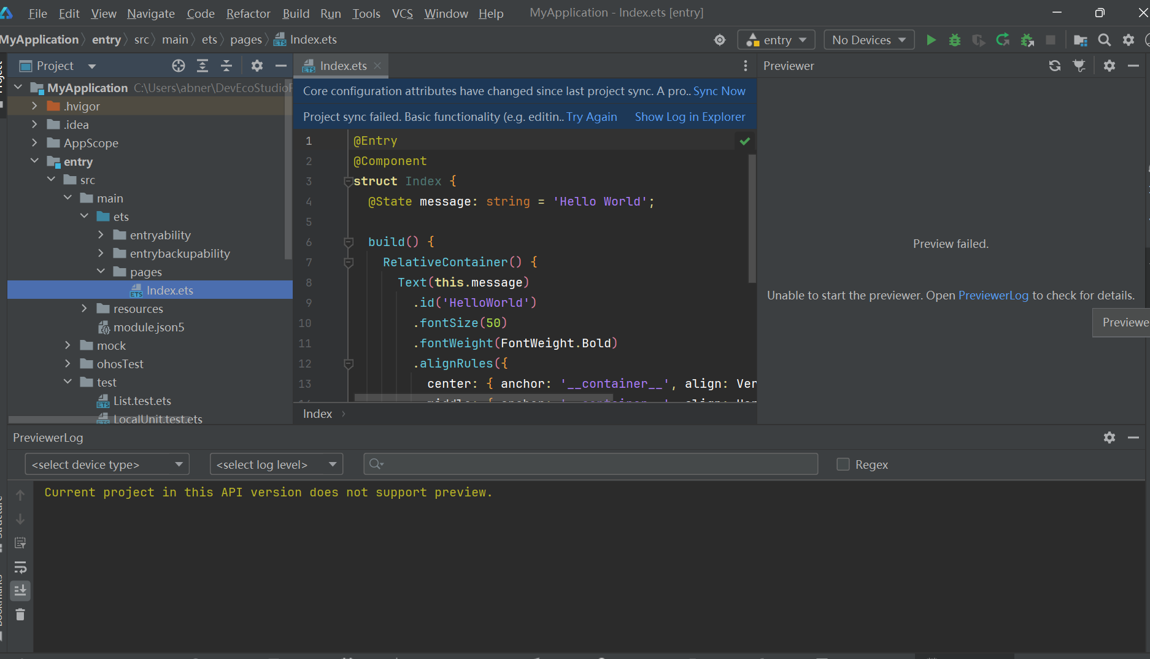Click Show Log in Explorer link

point(690,117)
